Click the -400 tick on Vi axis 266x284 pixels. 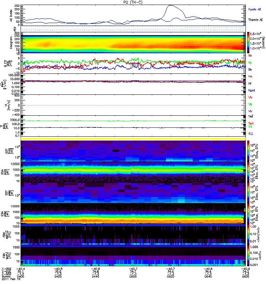pyautogui.click(x=16, y=115)
